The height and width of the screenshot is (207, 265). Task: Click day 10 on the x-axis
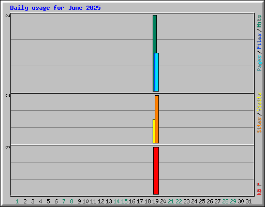click(85, 201)
